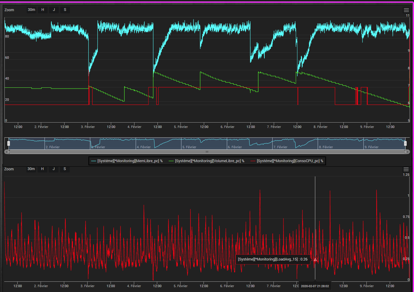Set top chart zoom to H

[43, 10]
